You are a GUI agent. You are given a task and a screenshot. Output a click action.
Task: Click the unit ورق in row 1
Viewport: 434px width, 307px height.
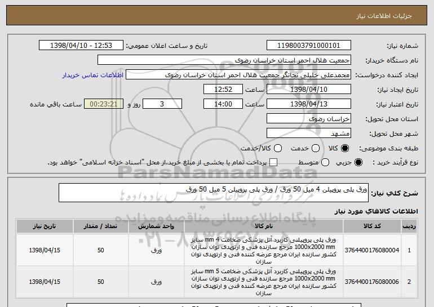click(156, 250)
